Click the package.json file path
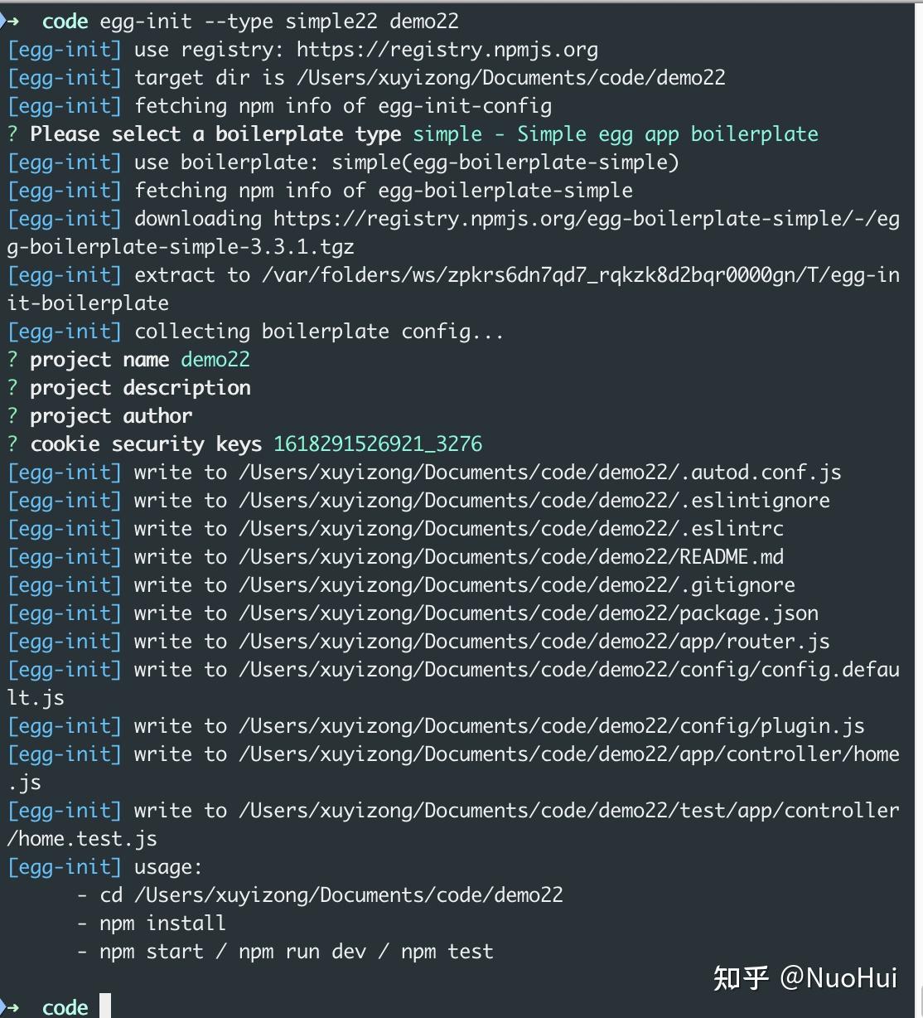Viewport: 923px width, 1018px height. point(529,613)
